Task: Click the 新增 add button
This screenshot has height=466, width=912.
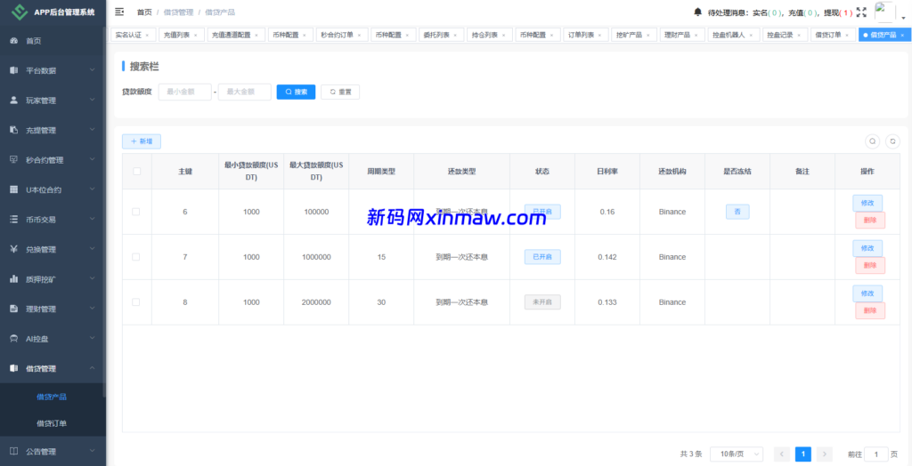Action: tap(142, 141)
